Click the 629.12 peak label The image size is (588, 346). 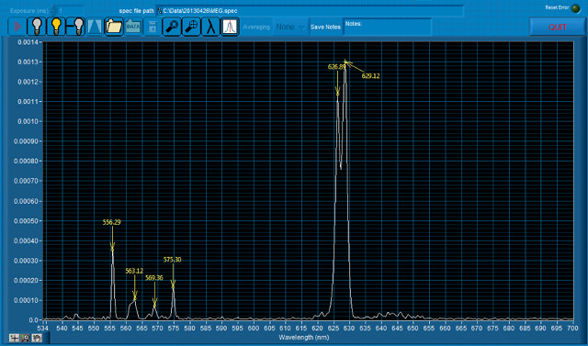point(370,75)
